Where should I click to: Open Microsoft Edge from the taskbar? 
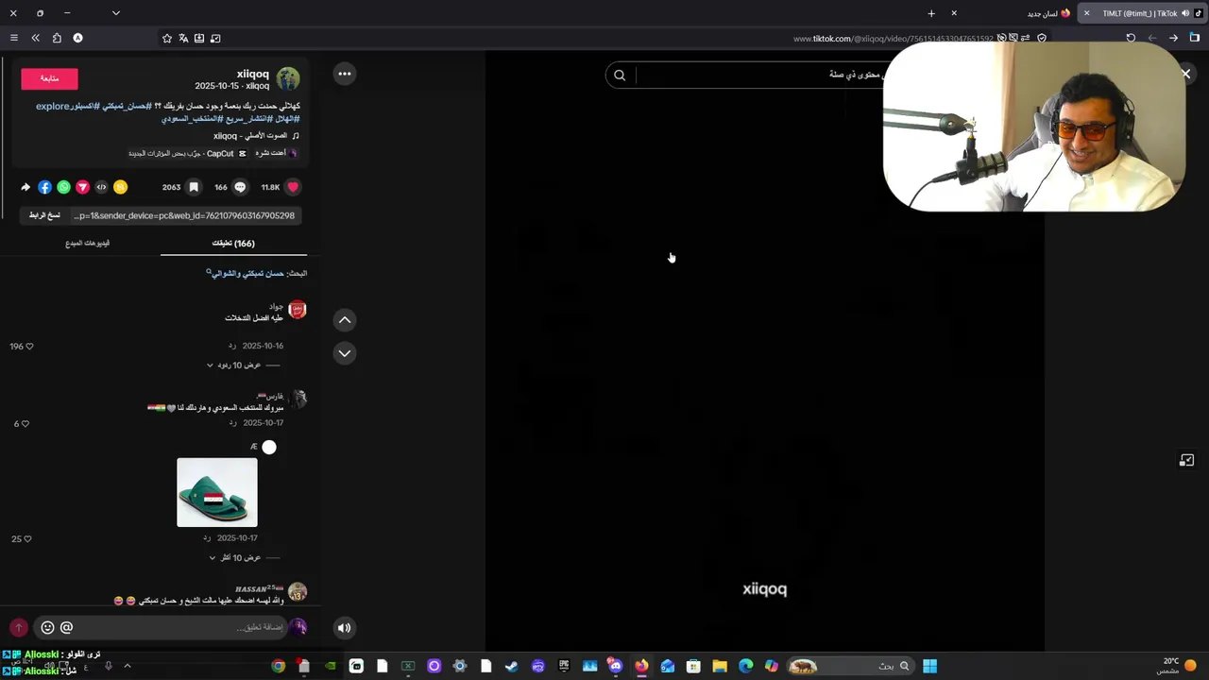click(746, 666)
